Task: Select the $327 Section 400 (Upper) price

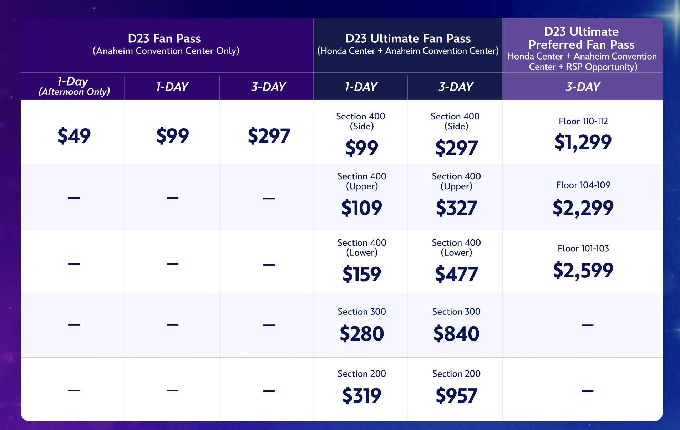Action: [456, 208]
